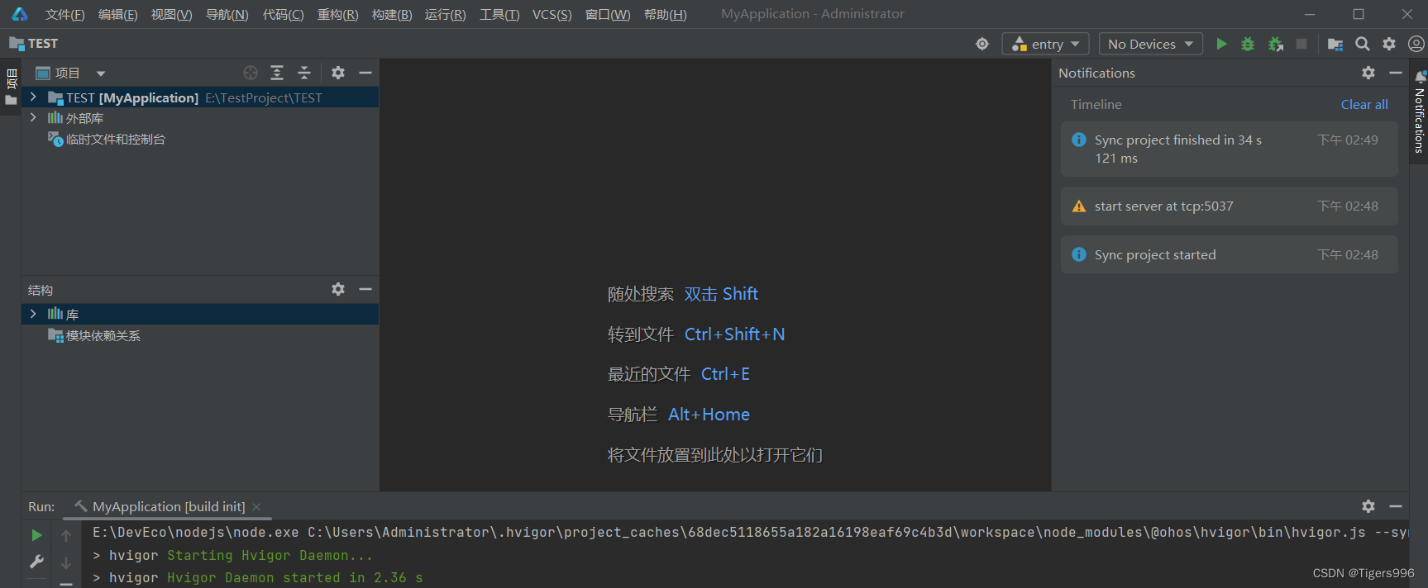
Task: Expand the 外部库 tree node
Action: click(33, 117)
